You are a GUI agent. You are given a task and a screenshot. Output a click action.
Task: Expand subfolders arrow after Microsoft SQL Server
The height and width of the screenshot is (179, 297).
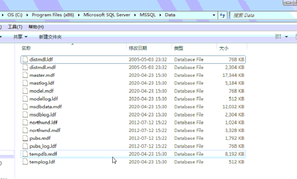pos(135,15)
